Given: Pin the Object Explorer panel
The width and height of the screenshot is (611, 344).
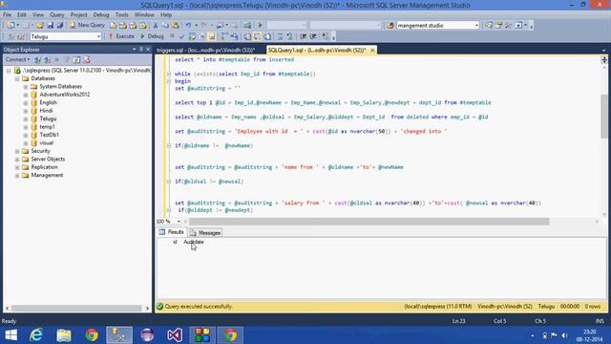Looking at the screenshot, I should click(x=141, y=50).
